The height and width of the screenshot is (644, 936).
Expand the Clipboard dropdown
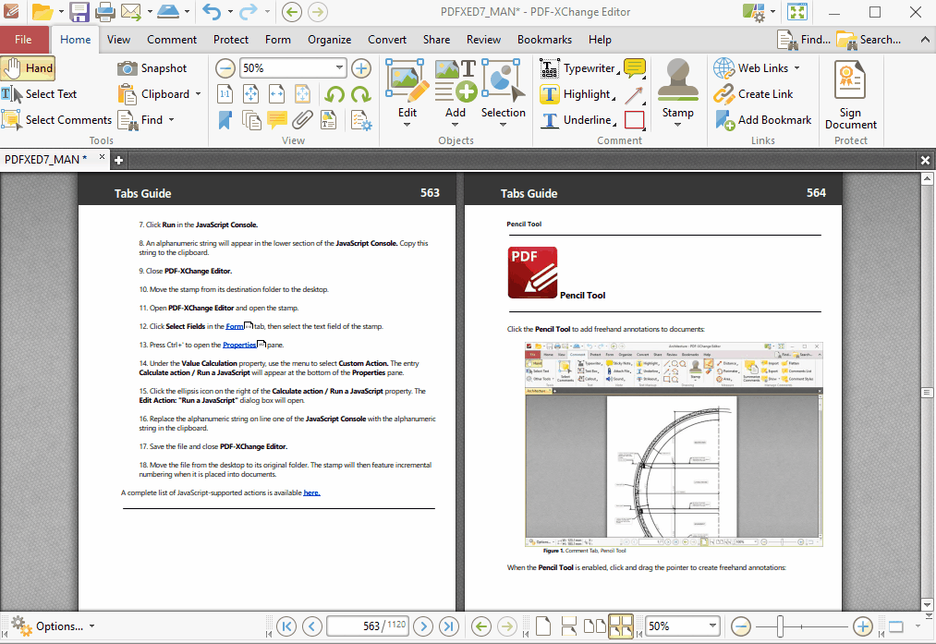coord(198,94)
